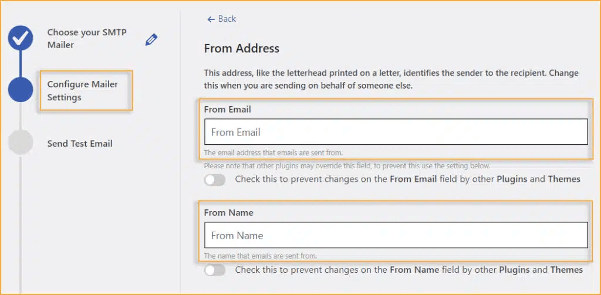Click the From Name prevent-changes description text

409,270
